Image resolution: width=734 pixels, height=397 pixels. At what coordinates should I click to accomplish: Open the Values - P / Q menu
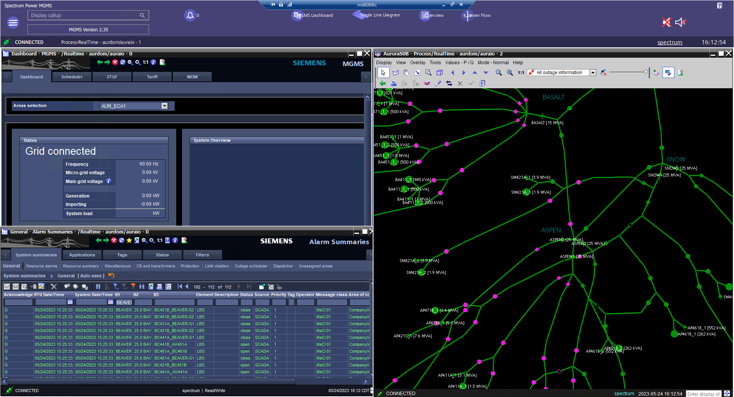pyautogui.click(x=459, y=63)
